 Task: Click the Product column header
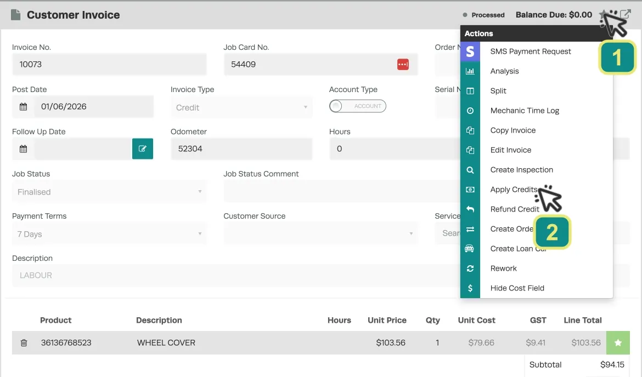55,320
